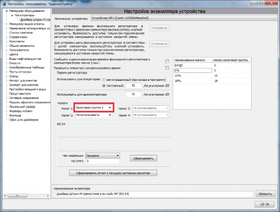Click the tree horizontal scrollbar thumb
The width and height of the screenshot is (280, 212).
(x=17, y=196)
